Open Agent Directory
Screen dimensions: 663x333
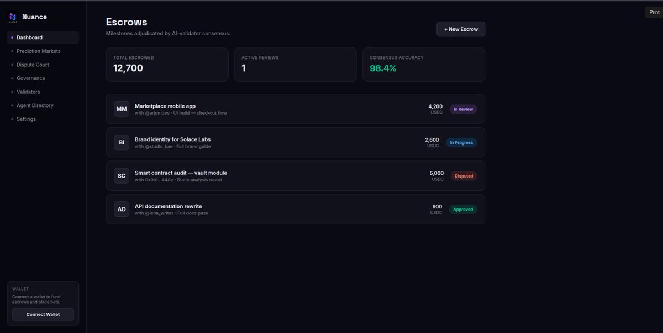43,105
